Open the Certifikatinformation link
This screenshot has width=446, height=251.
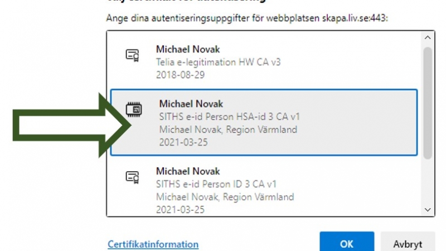pyautogui.click(x=153, y=244)
